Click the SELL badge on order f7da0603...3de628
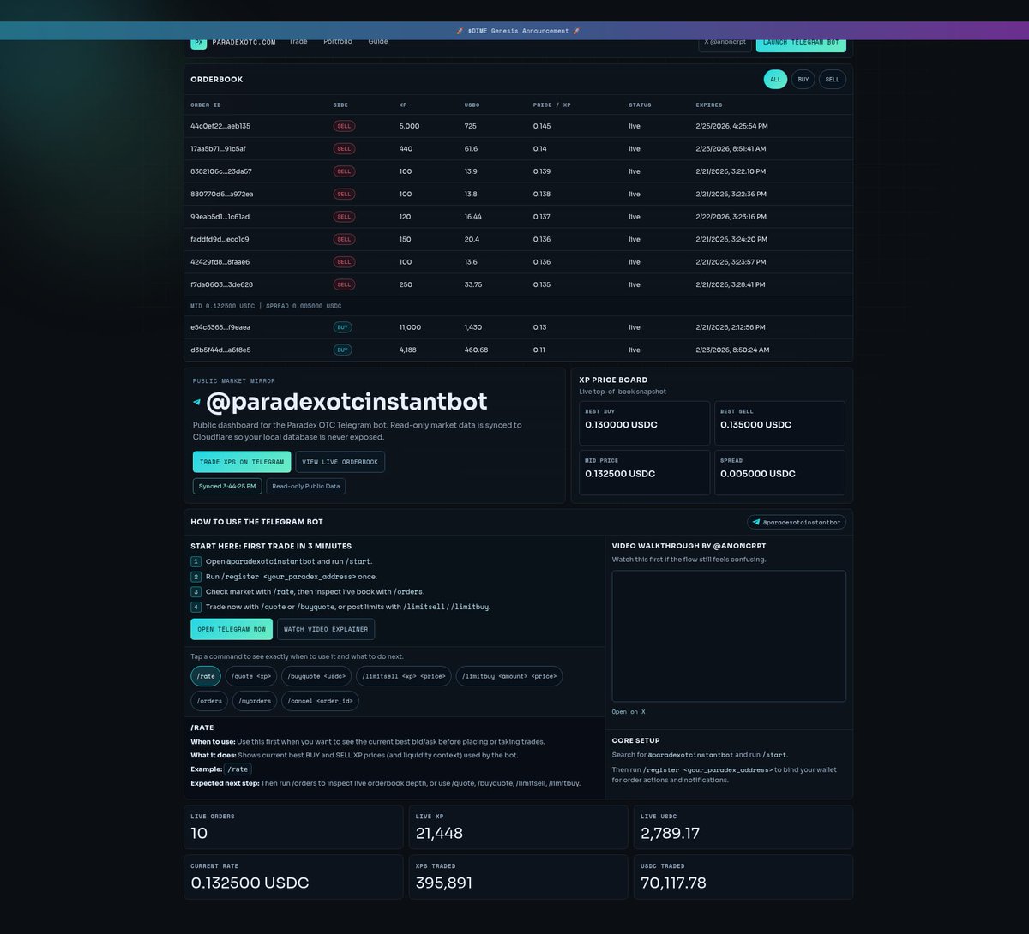 (344, 284)
